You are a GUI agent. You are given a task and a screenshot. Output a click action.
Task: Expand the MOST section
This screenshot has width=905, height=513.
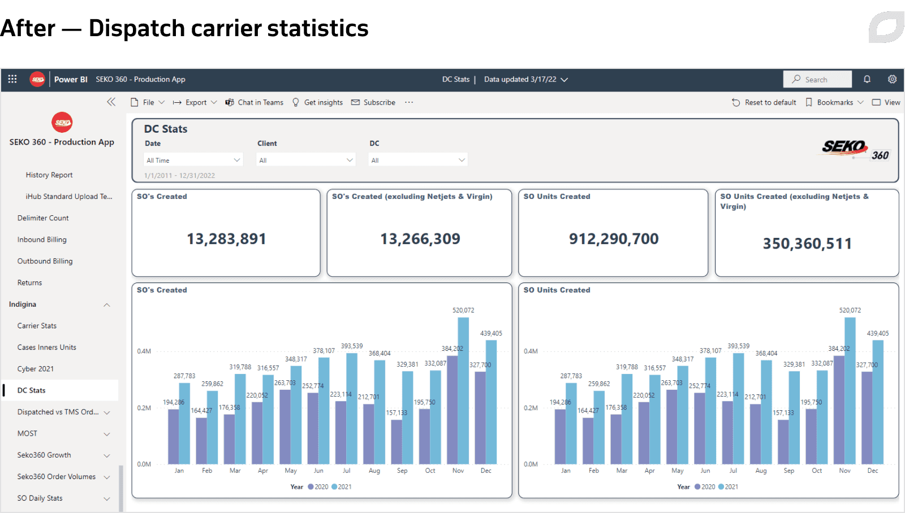(106, 434)
